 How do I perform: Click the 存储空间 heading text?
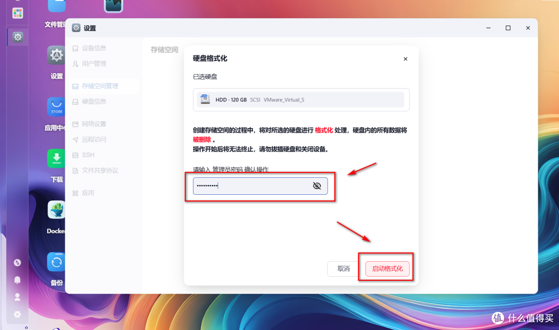[165, 50]
